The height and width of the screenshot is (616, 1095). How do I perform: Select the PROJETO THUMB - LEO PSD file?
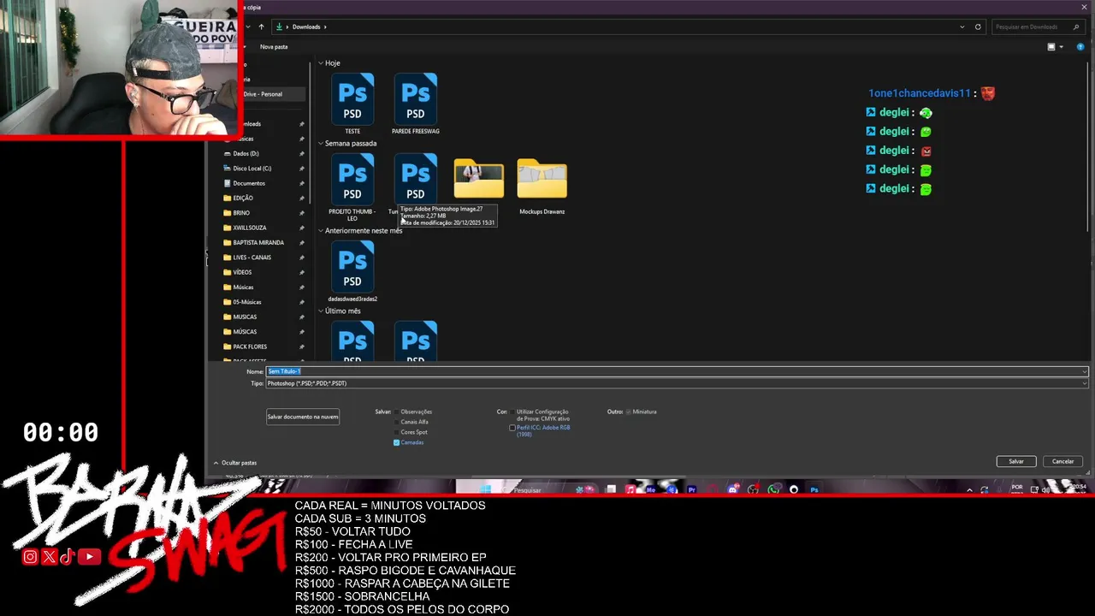coord(352,187)
